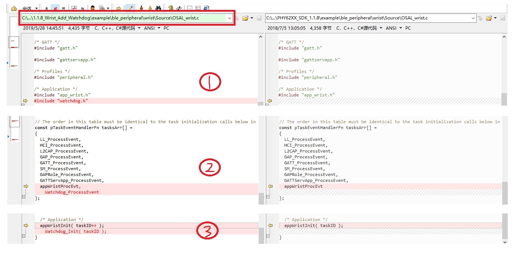Viewport: 515px width, 253px height.
Task: Toggle Show Same (=) filter
Action: tap(63, 8)
